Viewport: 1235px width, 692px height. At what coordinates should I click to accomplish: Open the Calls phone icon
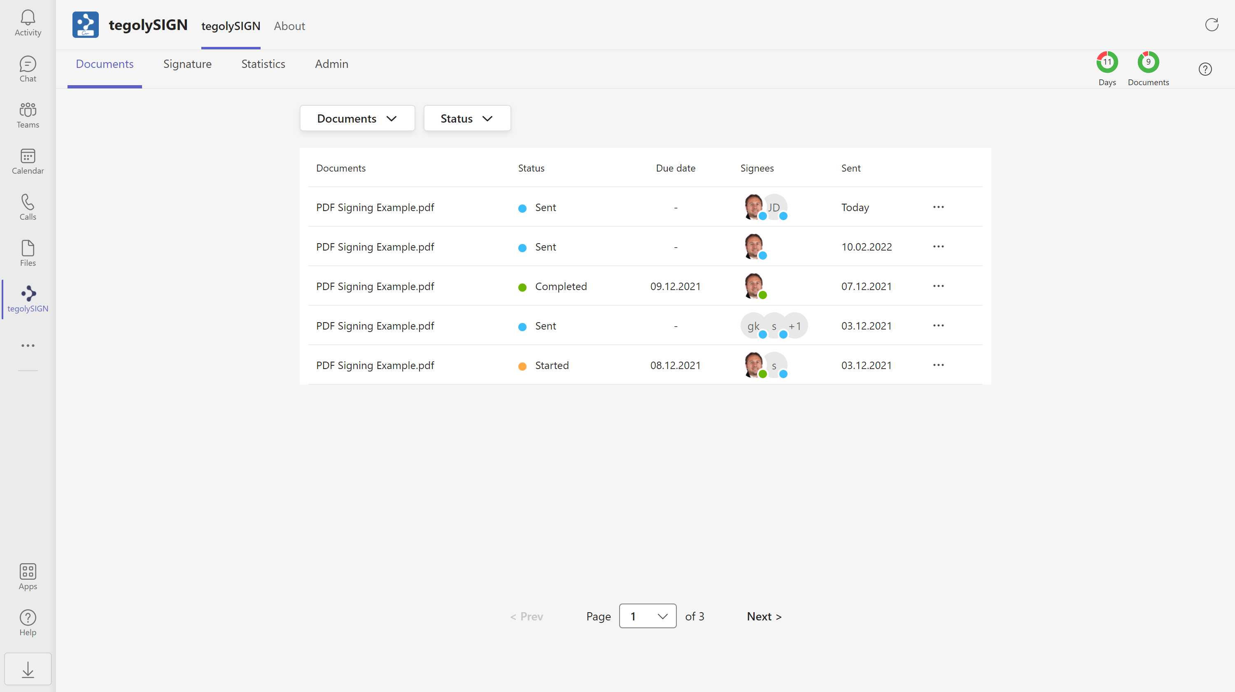click(28, 207)
